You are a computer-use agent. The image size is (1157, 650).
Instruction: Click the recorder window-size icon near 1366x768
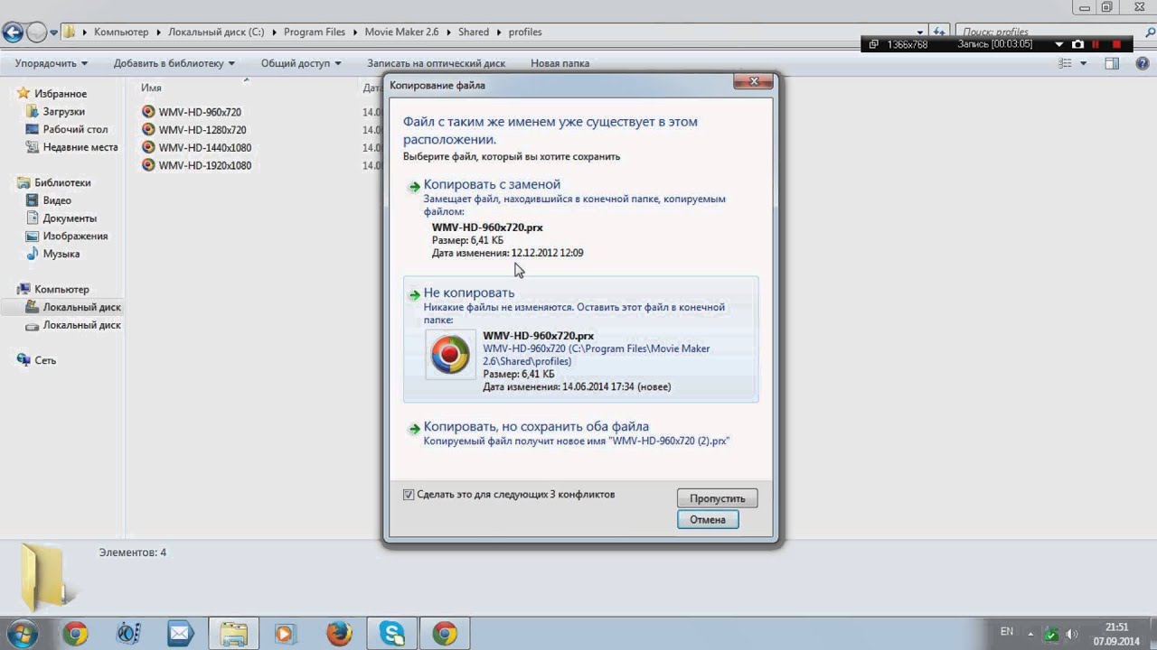pos(873,44)
